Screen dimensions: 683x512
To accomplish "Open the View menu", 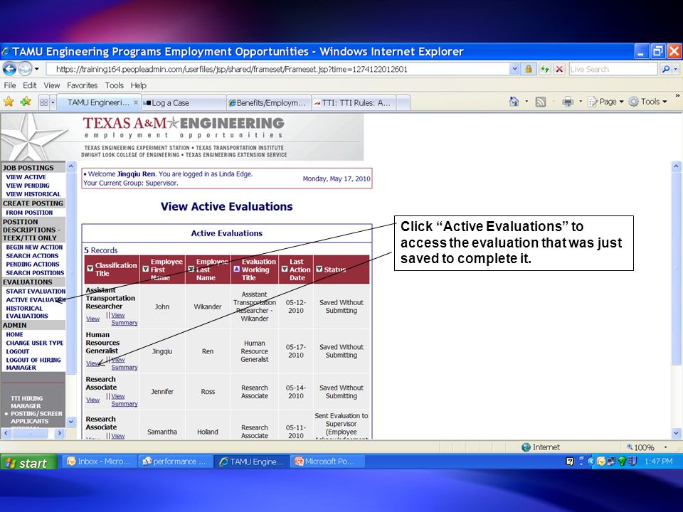I will (51, 85).
